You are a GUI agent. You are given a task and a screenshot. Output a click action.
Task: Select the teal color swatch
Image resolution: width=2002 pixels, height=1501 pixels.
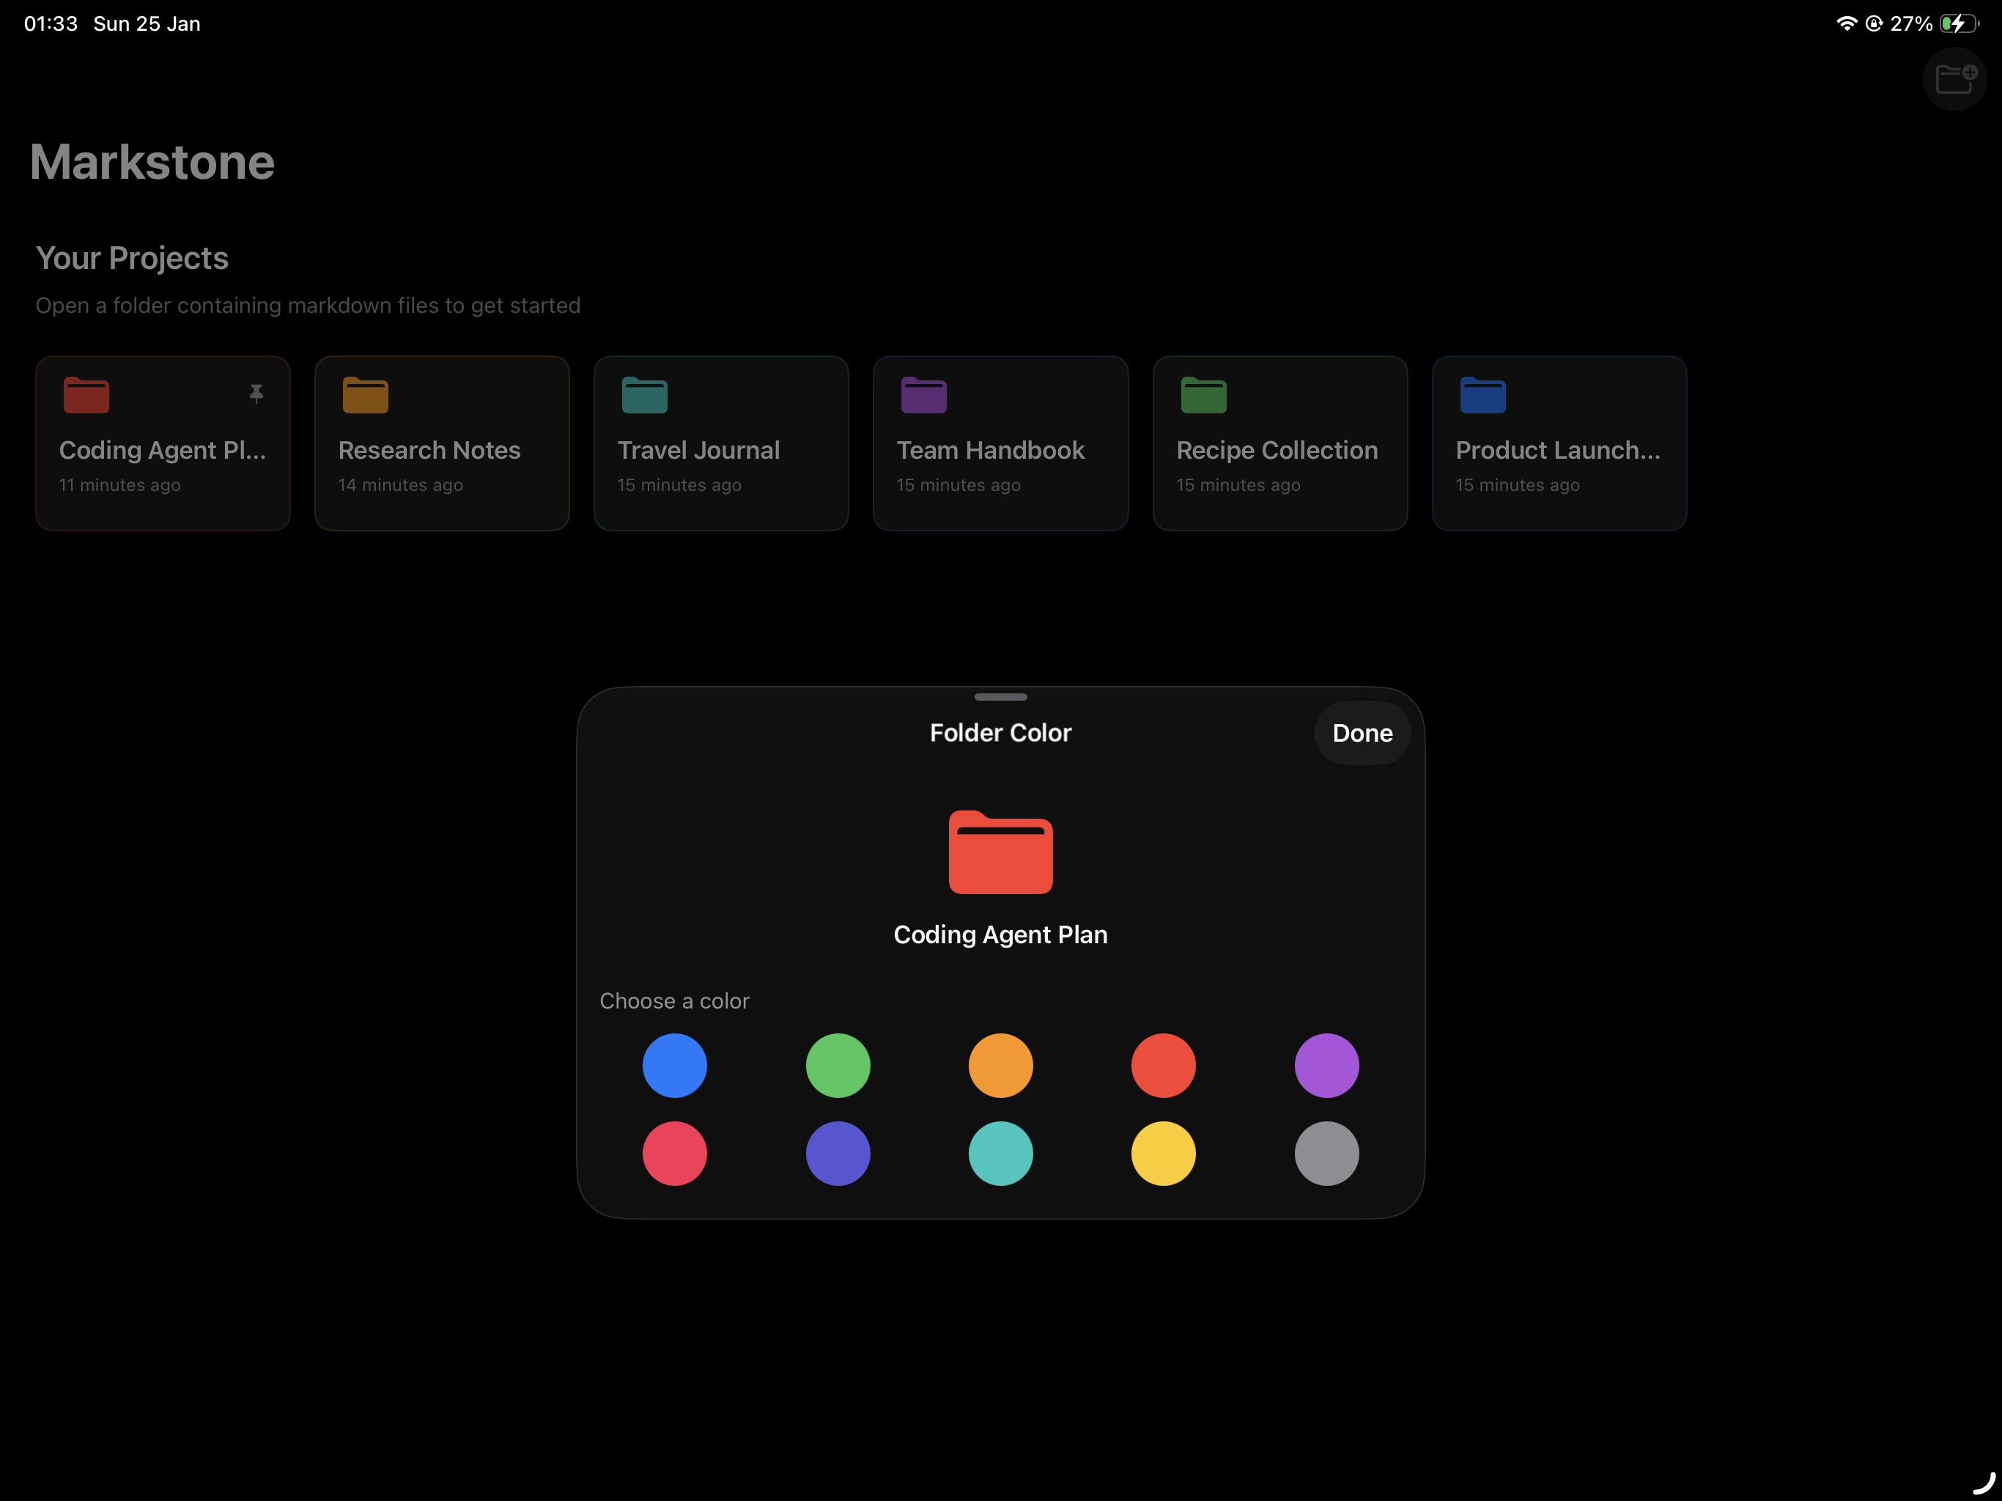1000,1152
